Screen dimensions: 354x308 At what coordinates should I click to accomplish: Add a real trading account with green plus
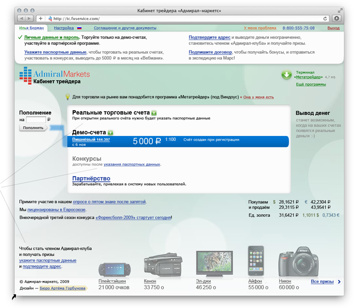pos(154,113)
